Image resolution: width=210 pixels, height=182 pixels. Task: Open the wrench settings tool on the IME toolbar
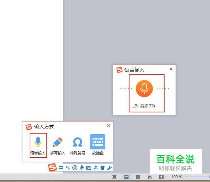pyautogui.click(x=110, y=168)
